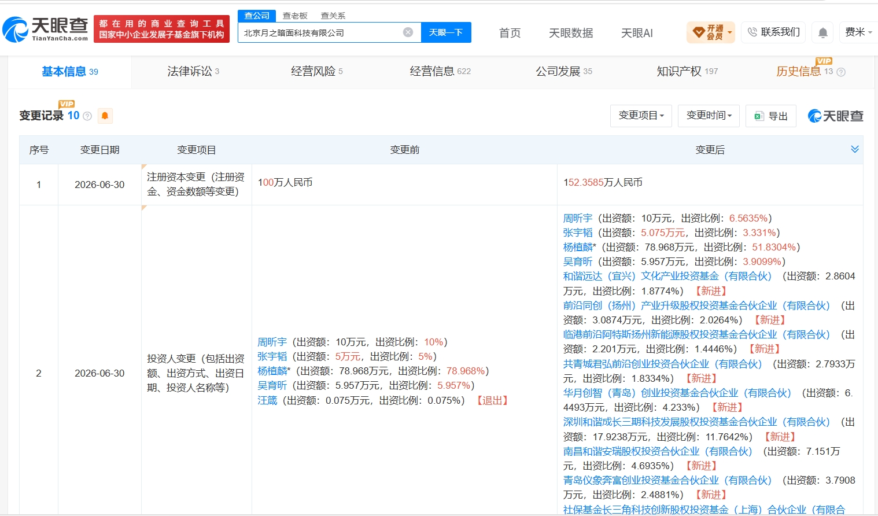Open 共青城君弘前沿创业投资合伙企业 link
Image resolution: width=878 pixels, height=516 pixels.
[663, 364]
